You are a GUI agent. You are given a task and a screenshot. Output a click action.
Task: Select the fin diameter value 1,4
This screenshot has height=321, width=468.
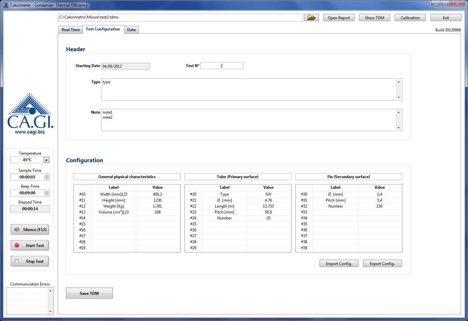click(x=380, y=194)
